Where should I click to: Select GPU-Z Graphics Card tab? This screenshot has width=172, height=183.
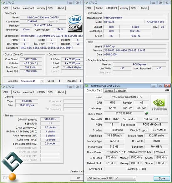(x=94, y=91)
